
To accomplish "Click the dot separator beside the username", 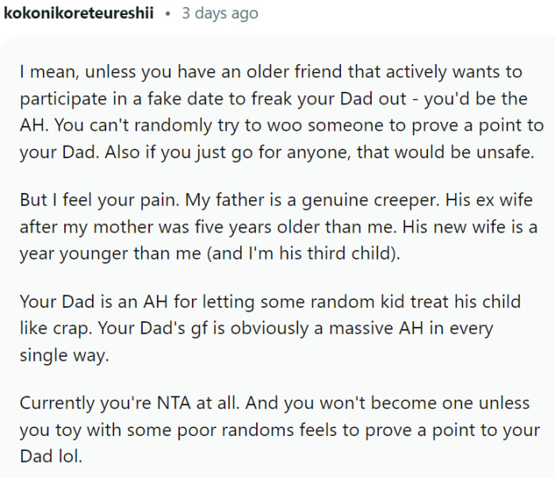I will (169, 14).
